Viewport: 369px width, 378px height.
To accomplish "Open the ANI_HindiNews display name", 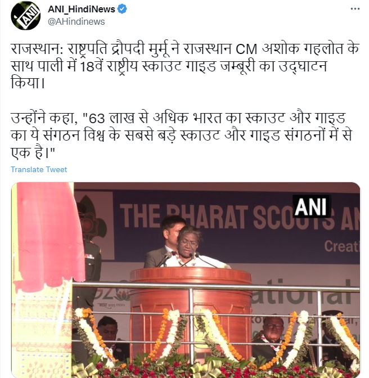I will 82,9.
